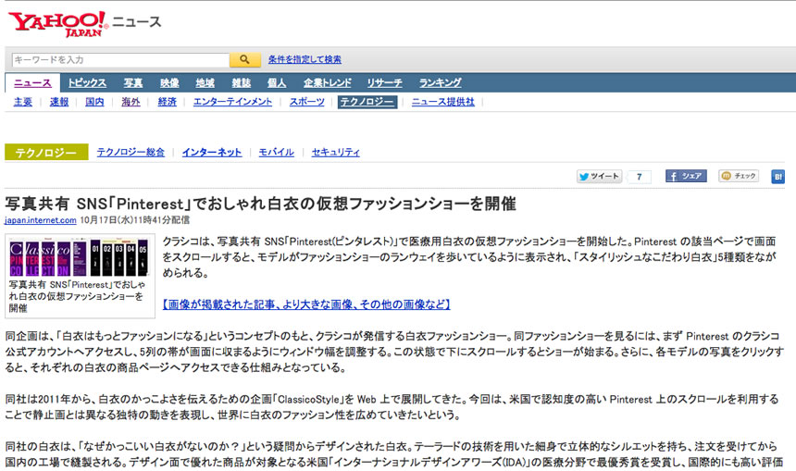This screenshot has height=471, width=796.
Task: Open the エンターテインメント category
Action: 232,102
